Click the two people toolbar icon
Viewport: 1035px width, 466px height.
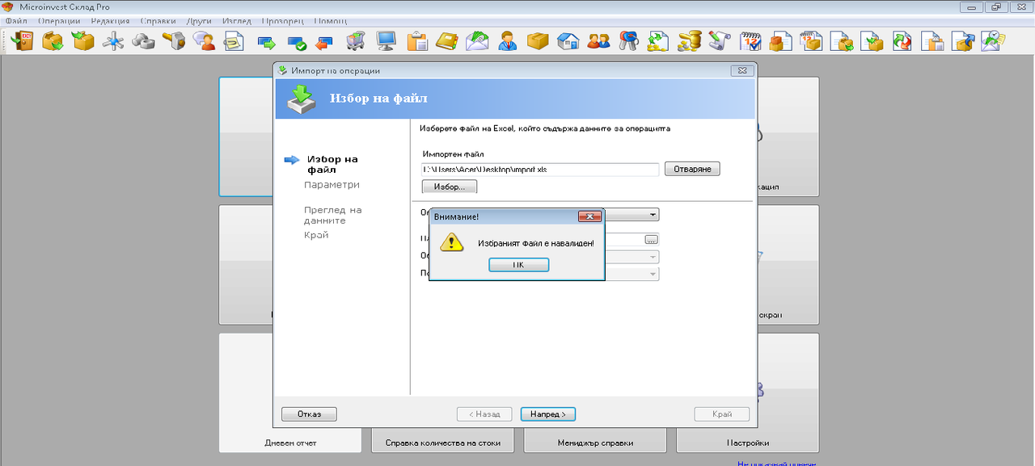tap(598, 40)
